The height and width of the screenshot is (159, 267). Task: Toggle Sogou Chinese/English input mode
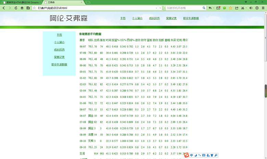point(191,156)
